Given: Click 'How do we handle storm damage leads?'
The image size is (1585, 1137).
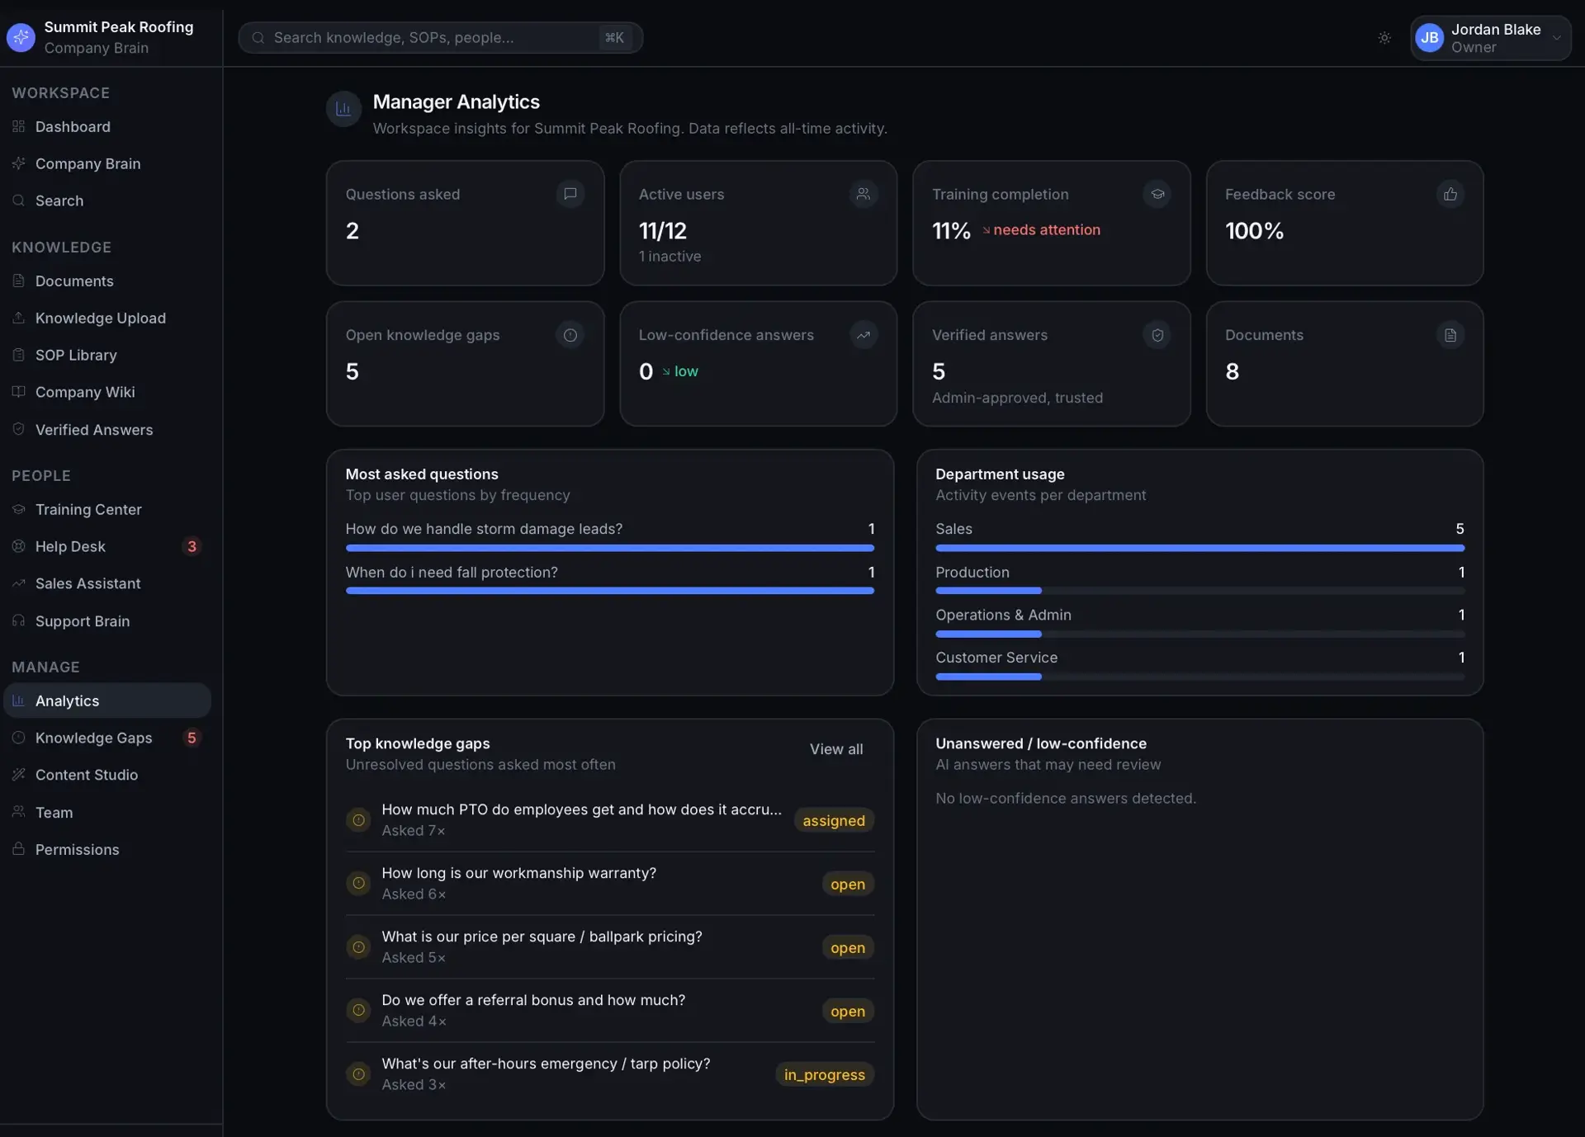Looking at the screenshot, I should pos(484,529).
